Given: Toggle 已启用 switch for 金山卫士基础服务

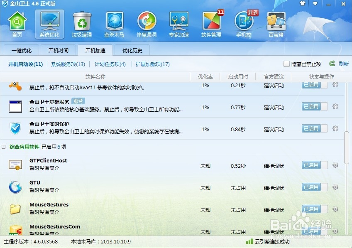Looking at the screenshot, I should click(x=315, y=106).
